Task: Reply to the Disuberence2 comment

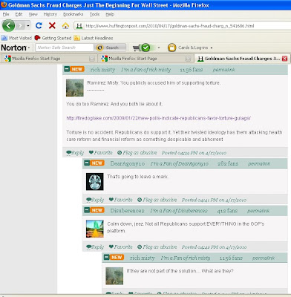Action: coord(95,247)
